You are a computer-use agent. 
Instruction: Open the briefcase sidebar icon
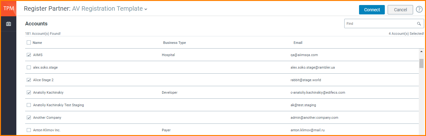click(x=8, y=24)
